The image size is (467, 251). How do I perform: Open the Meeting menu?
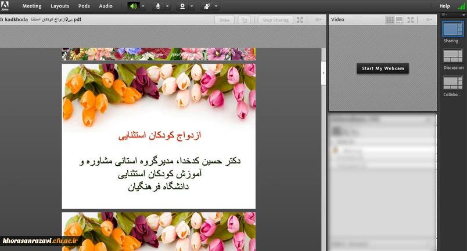coord(32,6)
